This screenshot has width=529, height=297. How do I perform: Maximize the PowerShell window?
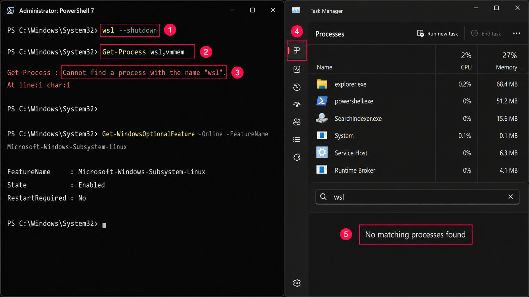[x=252, y=10]
